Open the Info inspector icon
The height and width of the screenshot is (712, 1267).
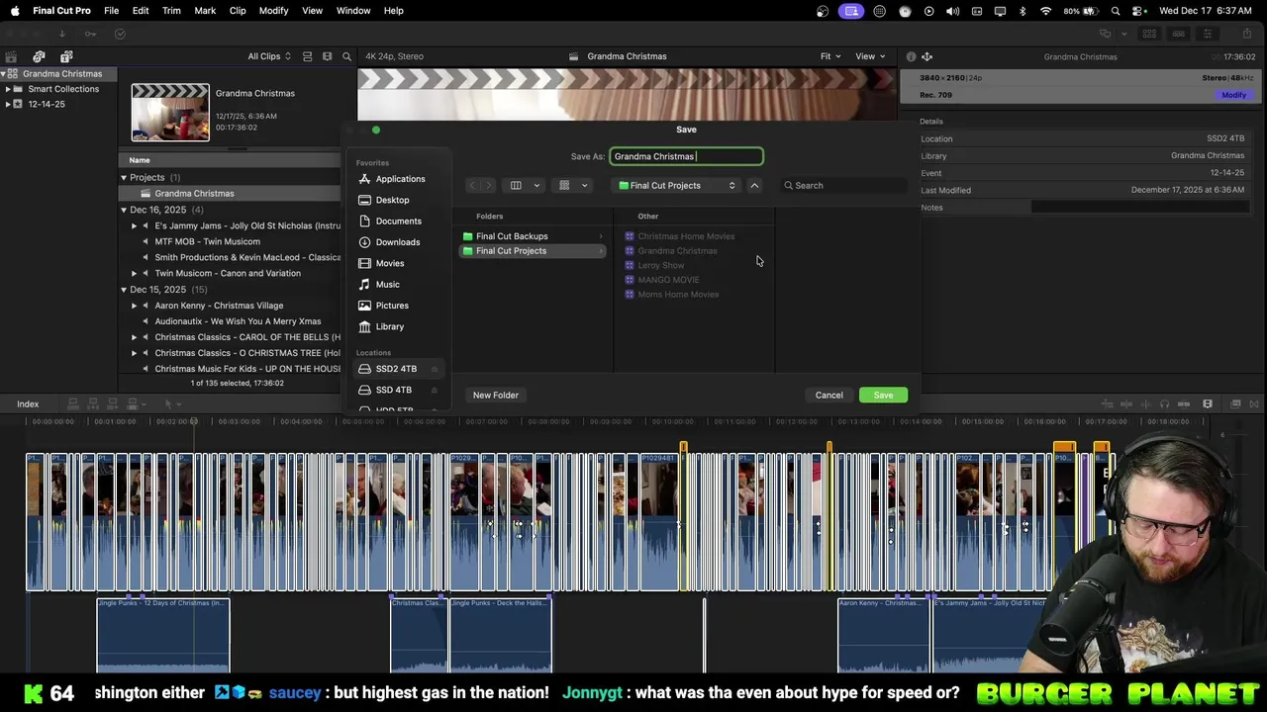[911, 56]
